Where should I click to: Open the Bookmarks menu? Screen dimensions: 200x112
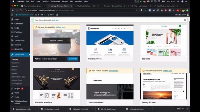coord(55,2)
